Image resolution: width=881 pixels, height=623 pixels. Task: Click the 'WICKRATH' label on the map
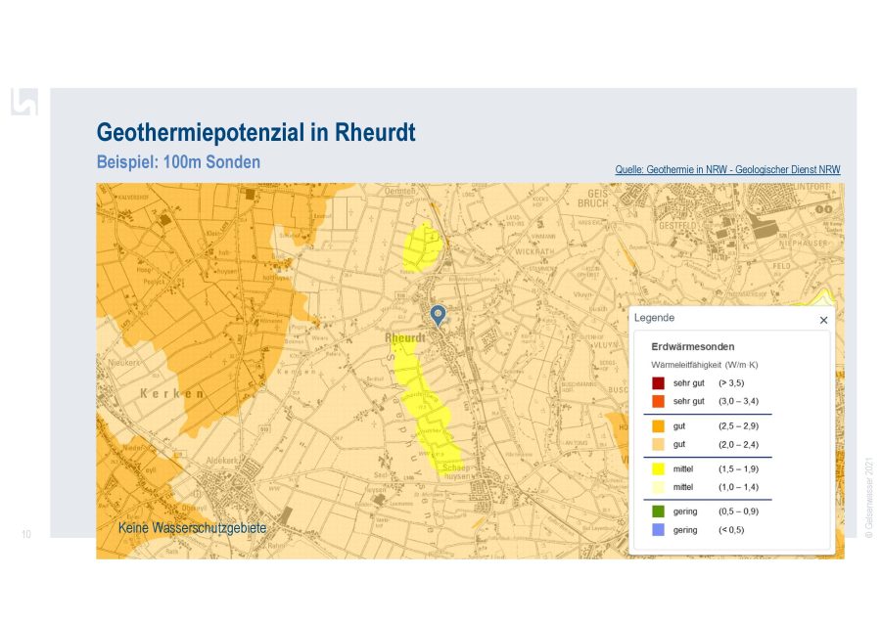(534, 252)
